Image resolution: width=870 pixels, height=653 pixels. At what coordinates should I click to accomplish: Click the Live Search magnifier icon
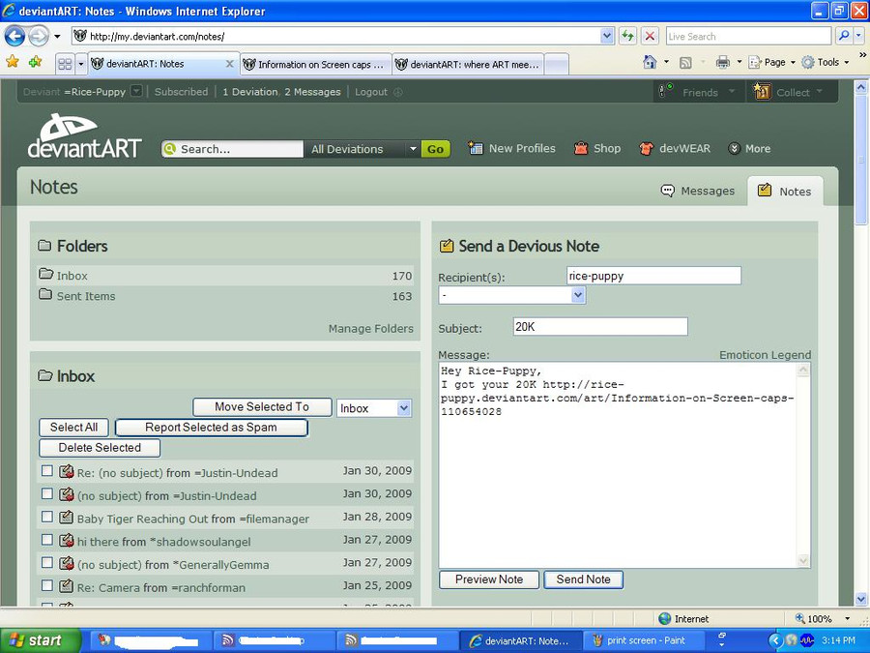point(843,37)
